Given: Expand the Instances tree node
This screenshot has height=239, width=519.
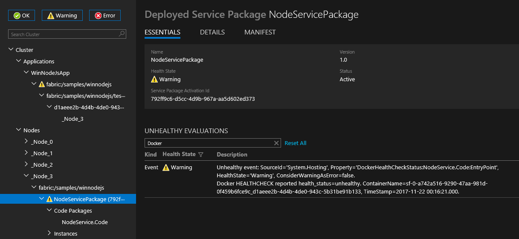Looking at the screenshot, I should (x=49, y=233).
